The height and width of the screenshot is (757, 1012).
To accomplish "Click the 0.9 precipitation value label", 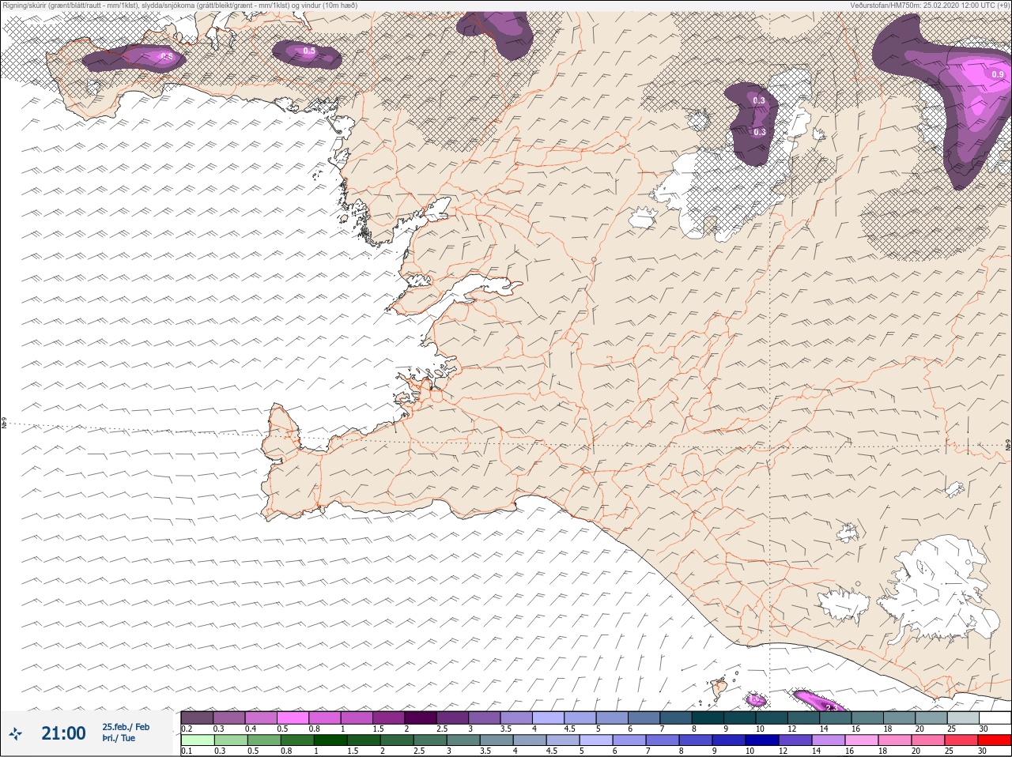I will click(997, 74).
